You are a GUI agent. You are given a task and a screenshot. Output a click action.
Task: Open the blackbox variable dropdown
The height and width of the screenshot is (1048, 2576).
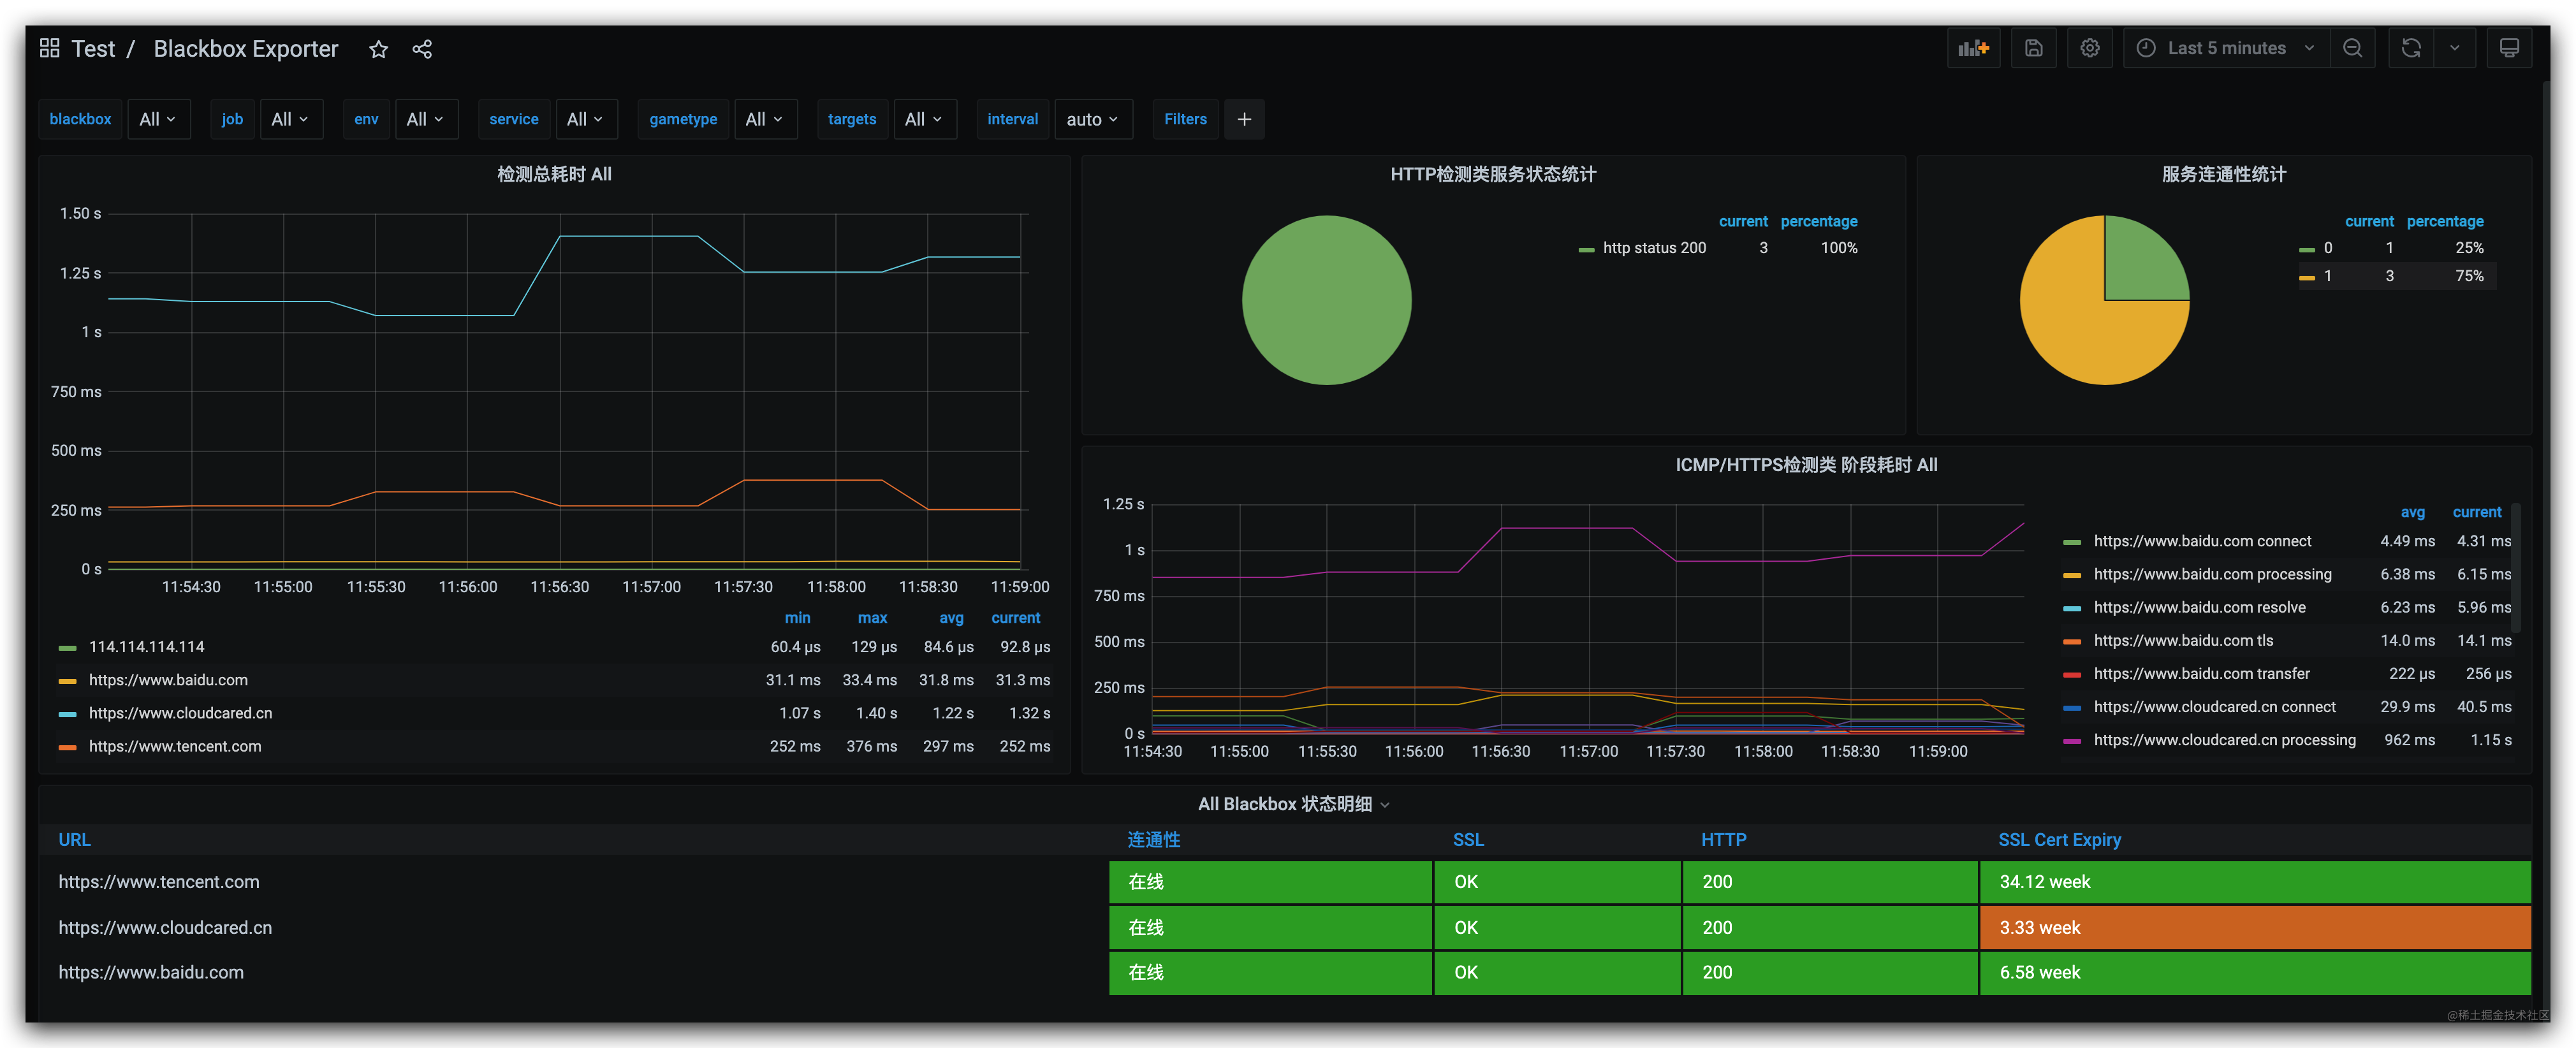coord(158,119)
